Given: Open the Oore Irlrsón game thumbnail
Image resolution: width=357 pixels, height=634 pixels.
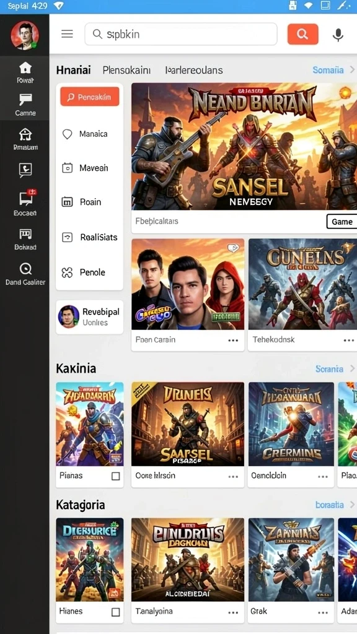Looking at the screenshot, I should pos(188,424).
